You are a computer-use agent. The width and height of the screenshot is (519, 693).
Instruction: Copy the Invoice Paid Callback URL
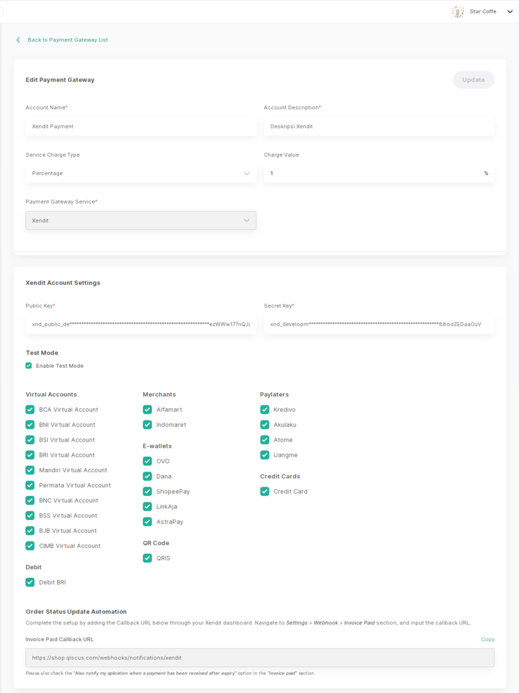487,639
